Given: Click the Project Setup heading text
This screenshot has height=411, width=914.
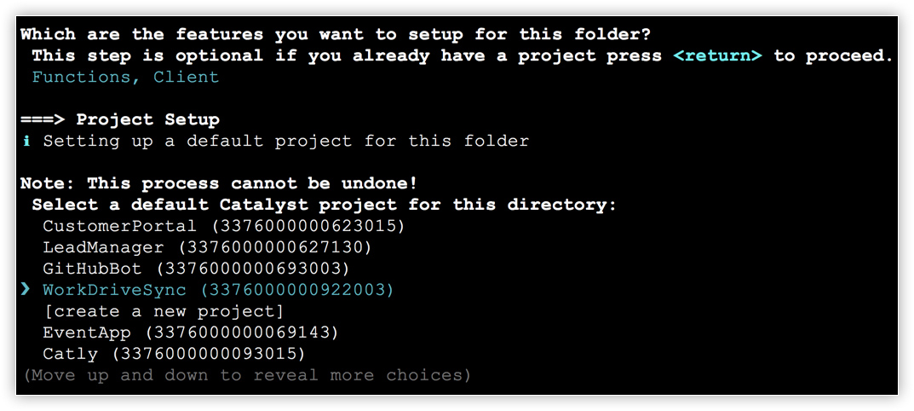Looking at the screenshot, I should [x=148, y=119].
